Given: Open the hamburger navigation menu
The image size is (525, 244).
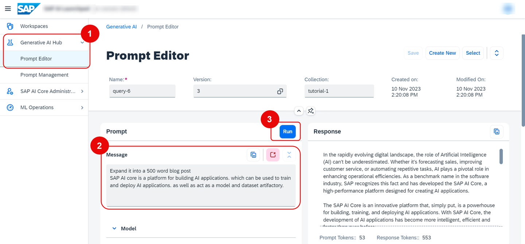Looking at the screenshot, I should [x=8, y=8].
